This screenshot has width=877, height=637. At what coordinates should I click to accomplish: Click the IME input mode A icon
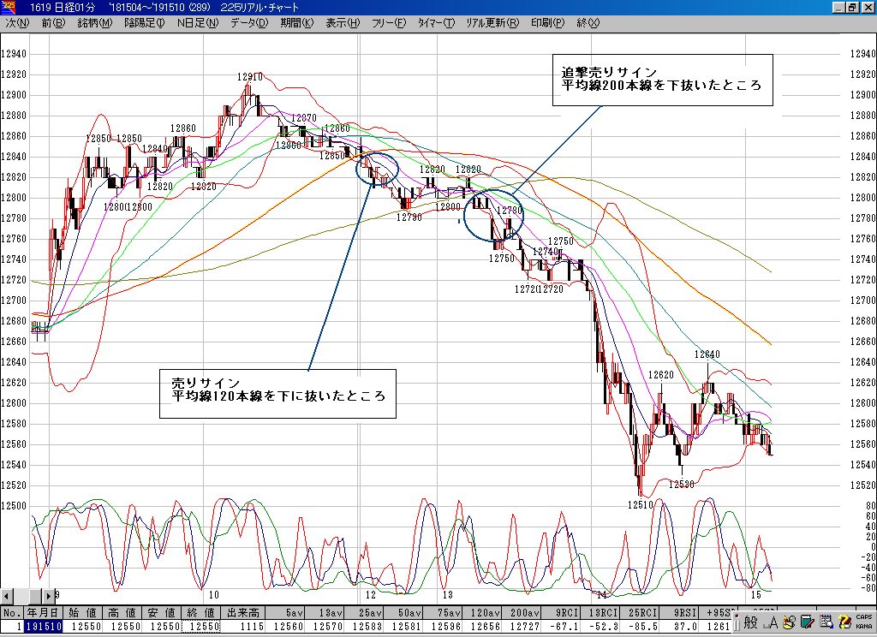pos(769,622)
